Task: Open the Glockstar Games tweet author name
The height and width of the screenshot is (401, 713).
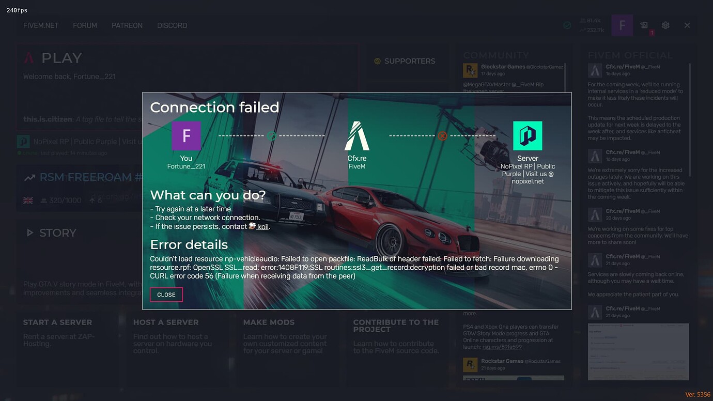Action: [503, 67]
